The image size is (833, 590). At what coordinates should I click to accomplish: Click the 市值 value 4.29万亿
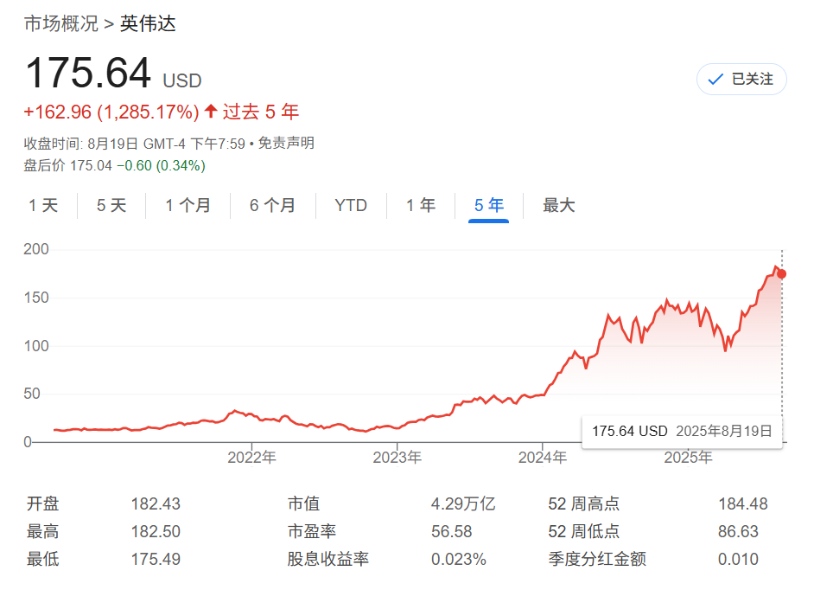(x=462, y=503)
